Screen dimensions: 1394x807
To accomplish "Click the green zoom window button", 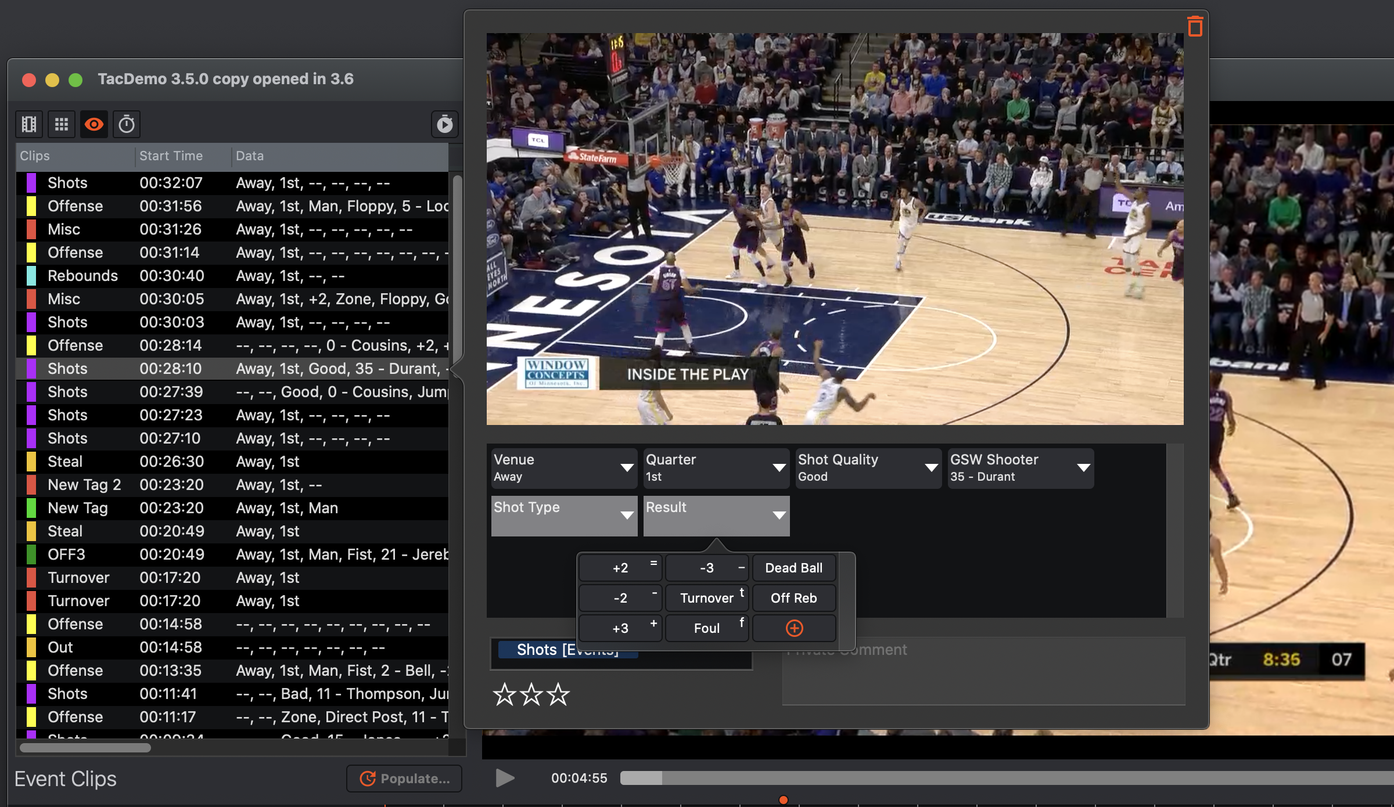I will click(x=76, y=80).
